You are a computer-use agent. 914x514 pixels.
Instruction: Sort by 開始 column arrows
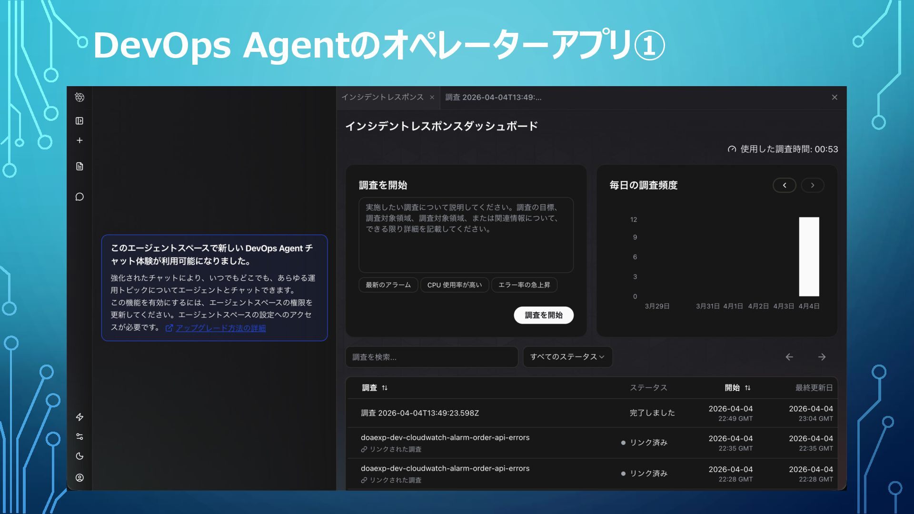click(x=747, y=388)
